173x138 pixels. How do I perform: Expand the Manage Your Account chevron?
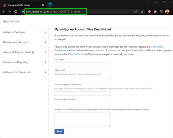pos(45,42)
